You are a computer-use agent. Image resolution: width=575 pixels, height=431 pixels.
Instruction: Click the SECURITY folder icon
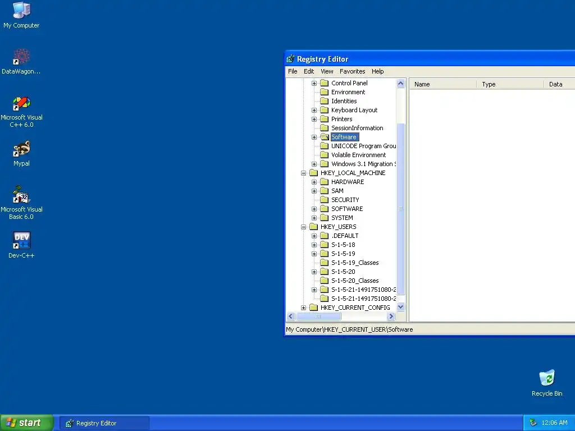pos(324,200)
